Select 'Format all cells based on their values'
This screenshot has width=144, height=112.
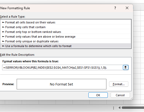click(66, 22)
